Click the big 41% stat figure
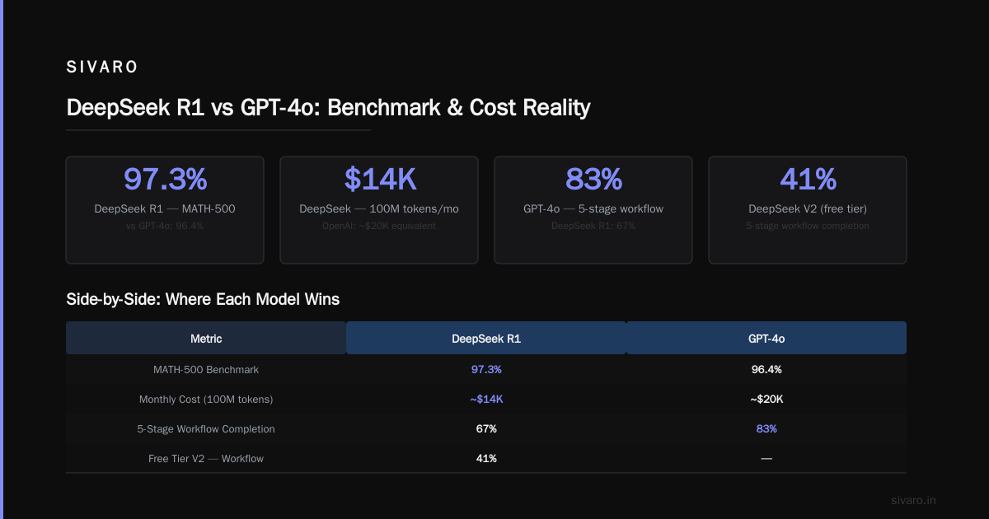 [808, 179]
